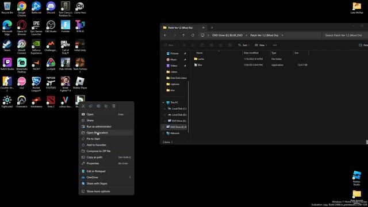368x207 pixels.
Task: Expand the OneDrive submenu
Action: (106, 177)
